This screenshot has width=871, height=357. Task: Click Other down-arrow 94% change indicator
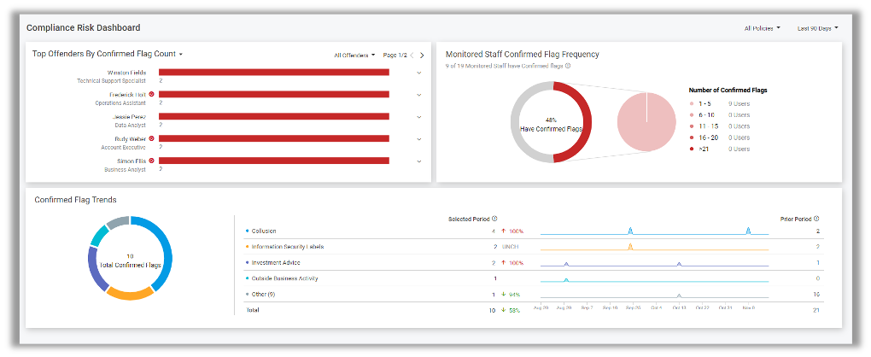click(x=511, y=295)
